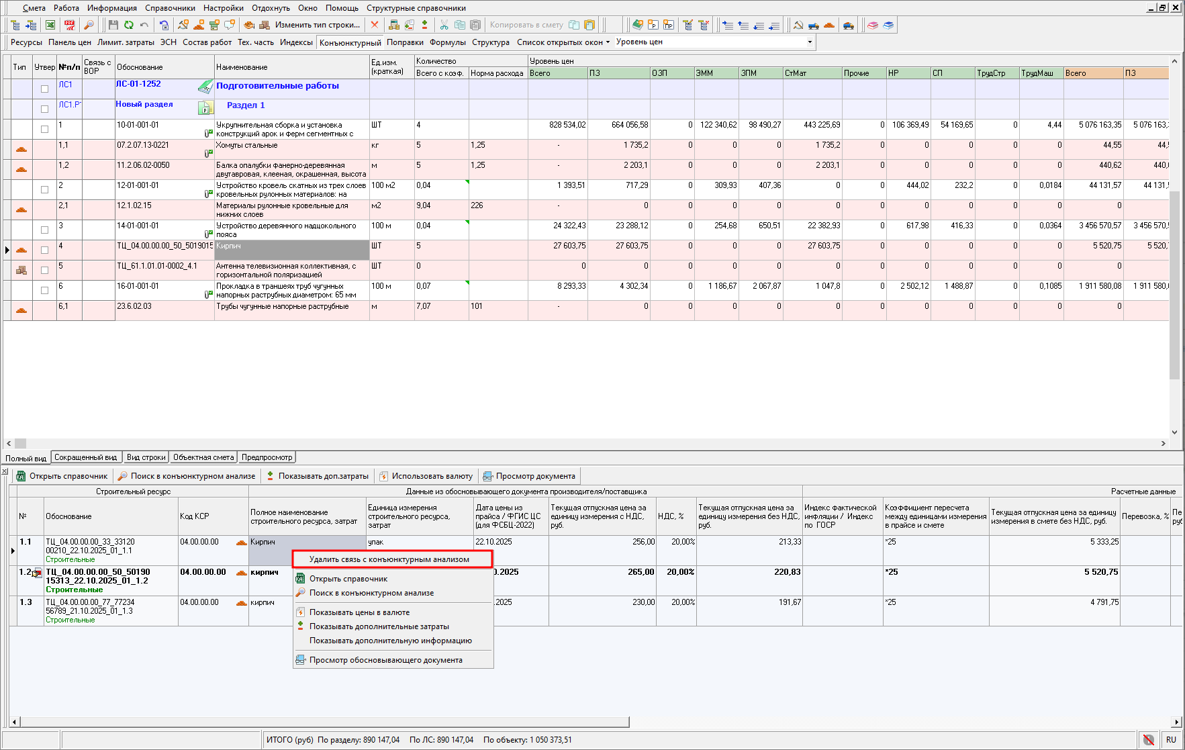
Task: Expand the Уровень цен dropdown
Action: 809,42
